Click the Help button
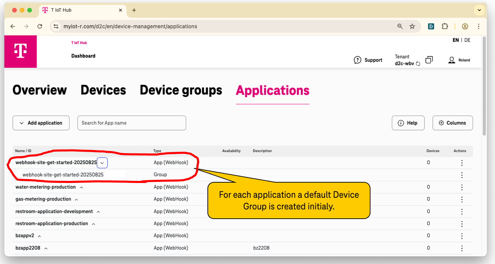This screenshot has height=264, width=495. [408, 123]
